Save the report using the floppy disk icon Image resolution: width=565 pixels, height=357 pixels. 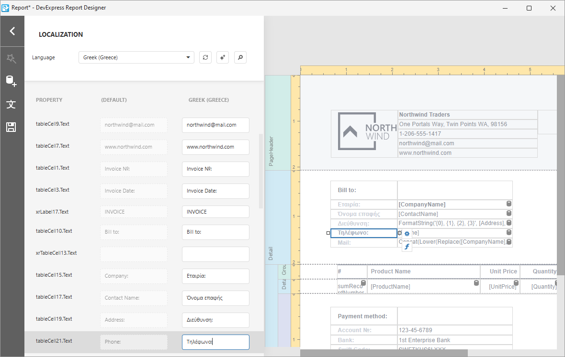pos(12,127)
